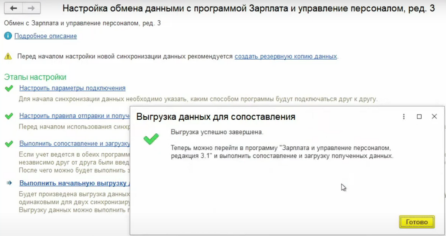Click arrow marker beside Выполнить начальную выгрузку
The image size is (446, 236).
pyautogui.click(x=9, y=183)
